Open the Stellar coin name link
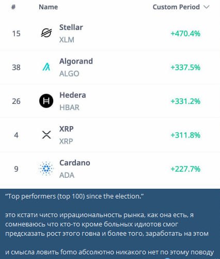 pos(71,27)
